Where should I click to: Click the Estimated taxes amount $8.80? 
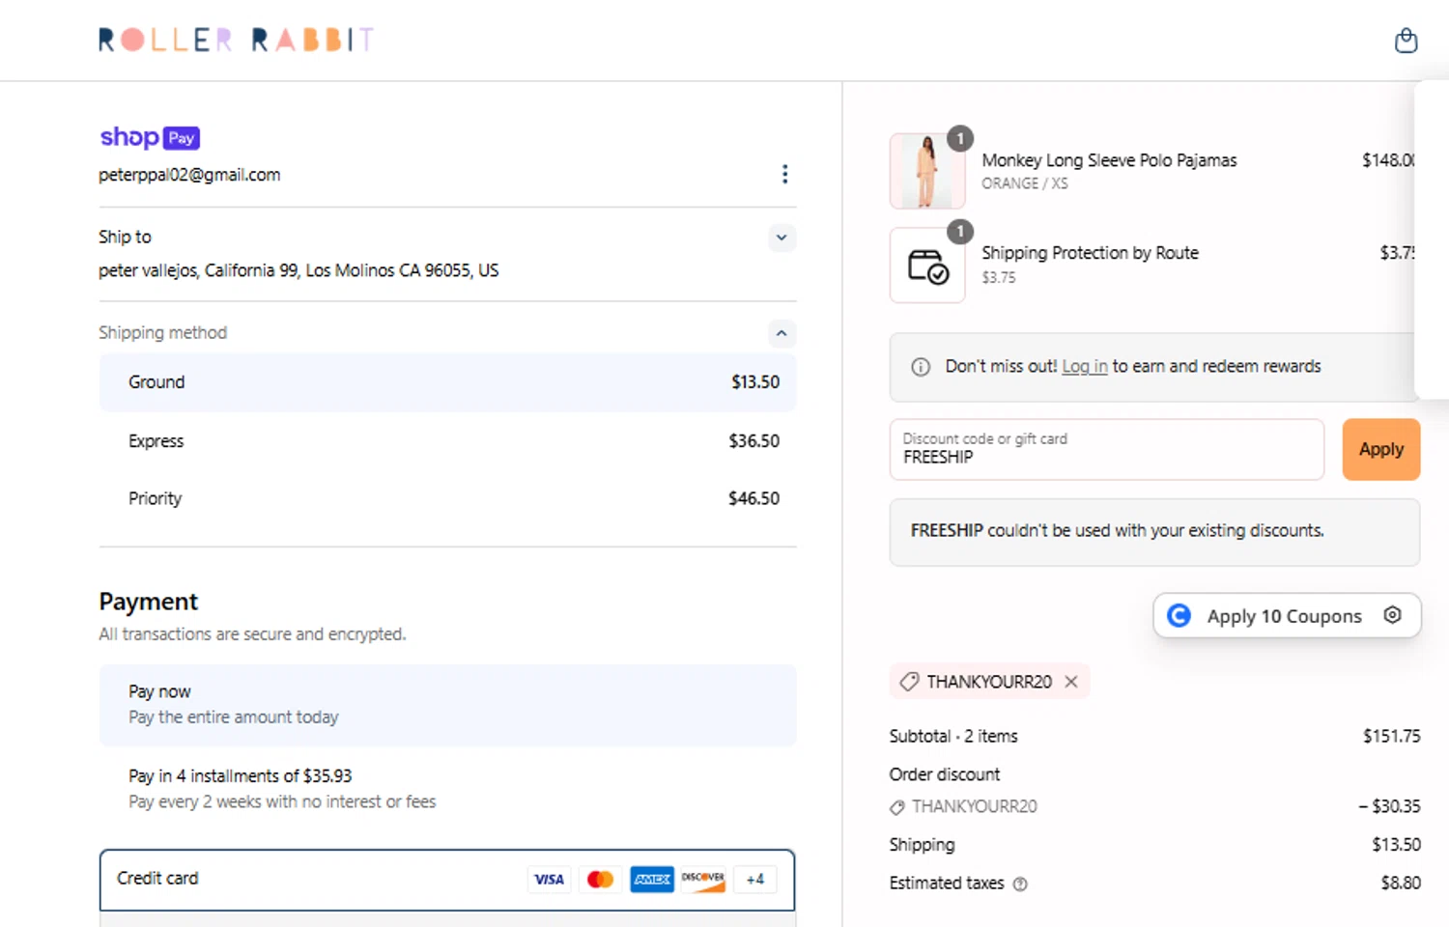[1401, 884]
